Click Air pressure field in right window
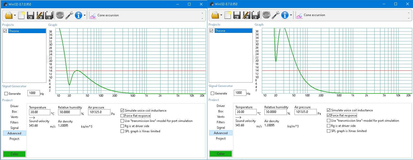 [x=306, y=112]
